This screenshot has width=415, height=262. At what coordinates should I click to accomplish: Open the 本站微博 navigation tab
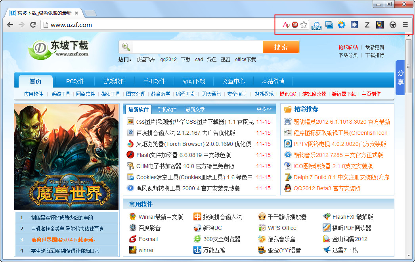(273, 81)
